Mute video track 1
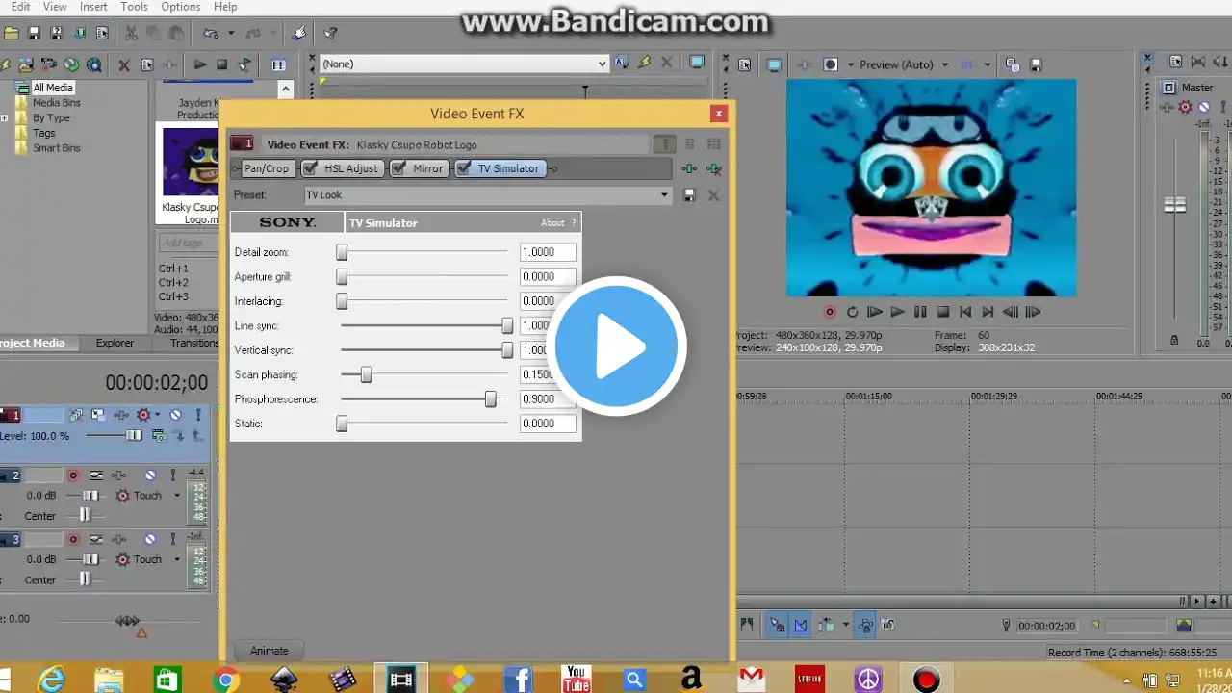Viewport: 1232px width, 693px height. pyautogui.click(x=175, y=415)
